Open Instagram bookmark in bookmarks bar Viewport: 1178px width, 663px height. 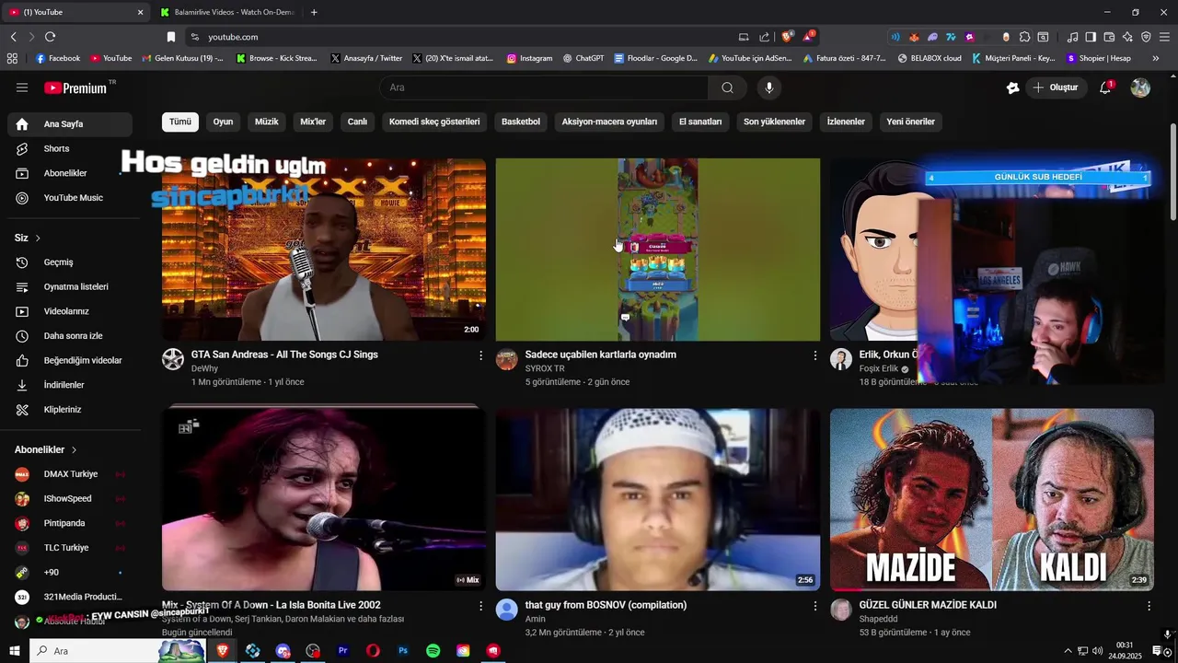pos(529,58)
